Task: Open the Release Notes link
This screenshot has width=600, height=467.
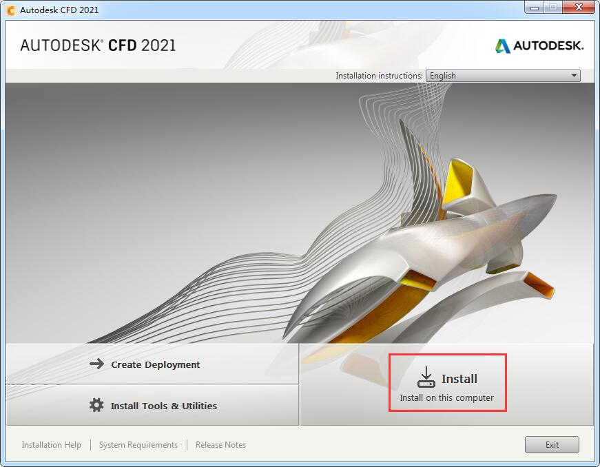Action: click(220, 445)
